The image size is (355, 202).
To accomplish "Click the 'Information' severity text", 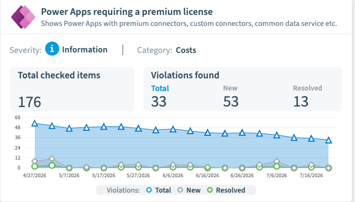I will 85,50.
